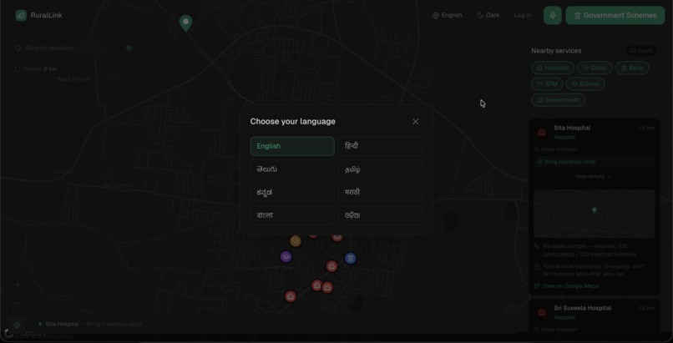Click the Nearby services heading
Screen dimensions: 673x343
click(x=556, y=51)
